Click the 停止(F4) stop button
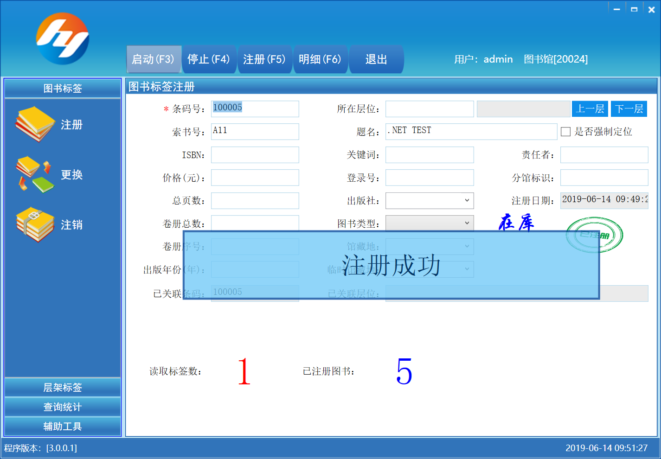661x459 pixels. pos(209,59)
